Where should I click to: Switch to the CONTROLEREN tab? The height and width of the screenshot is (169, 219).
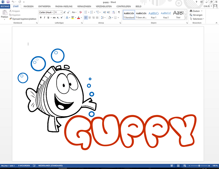[124, 6]
